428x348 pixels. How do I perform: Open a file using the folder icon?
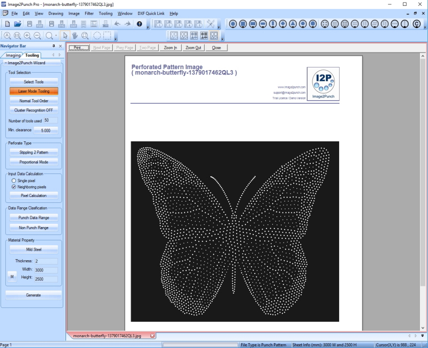[x=18, y=24]
